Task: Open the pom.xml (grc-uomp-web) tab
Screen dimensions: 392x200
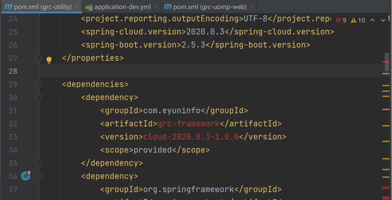Action: (210, 7)
